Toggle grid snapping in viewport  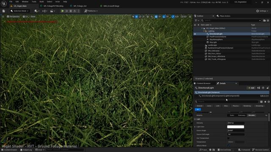[156, 16]
